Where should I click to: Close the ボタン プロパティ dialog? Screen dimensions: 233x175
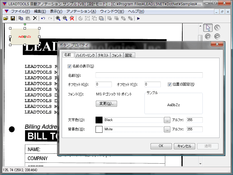pos(217,44)
